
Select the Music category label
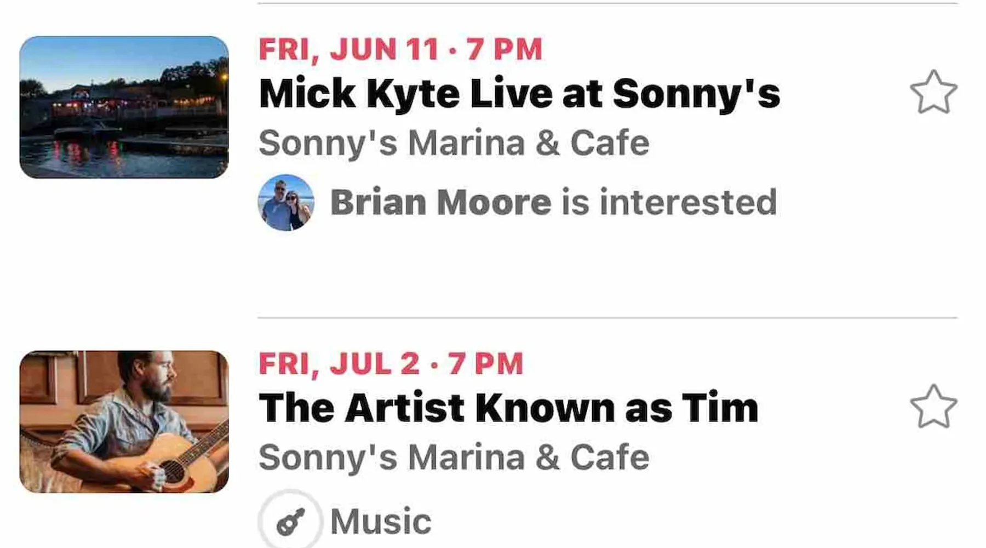click(x=381, y=521)
